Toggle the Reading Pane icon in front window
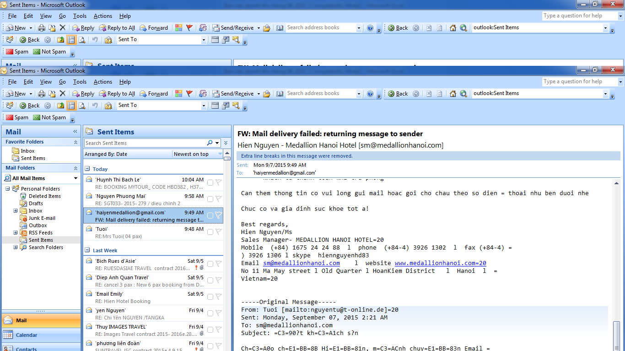The width and height of the screenshot is (625, 351). click(71, 105)
